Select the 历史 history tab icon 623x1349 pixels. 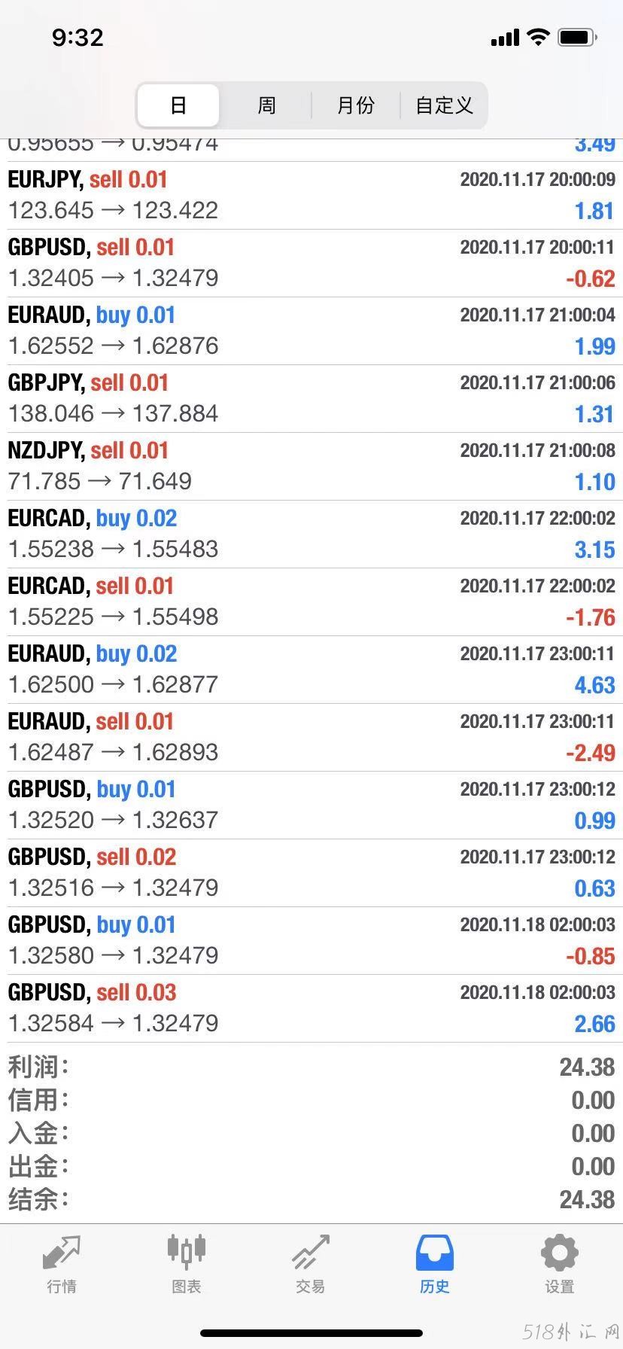(435, 1253)
